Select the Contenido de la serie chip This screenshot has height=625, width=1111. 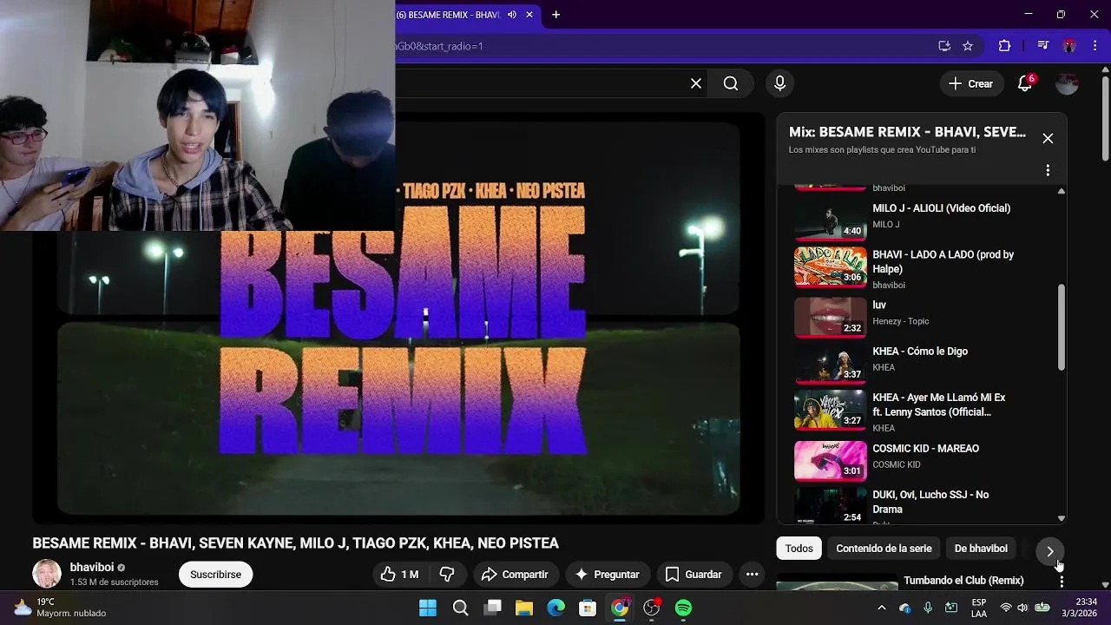884,549
